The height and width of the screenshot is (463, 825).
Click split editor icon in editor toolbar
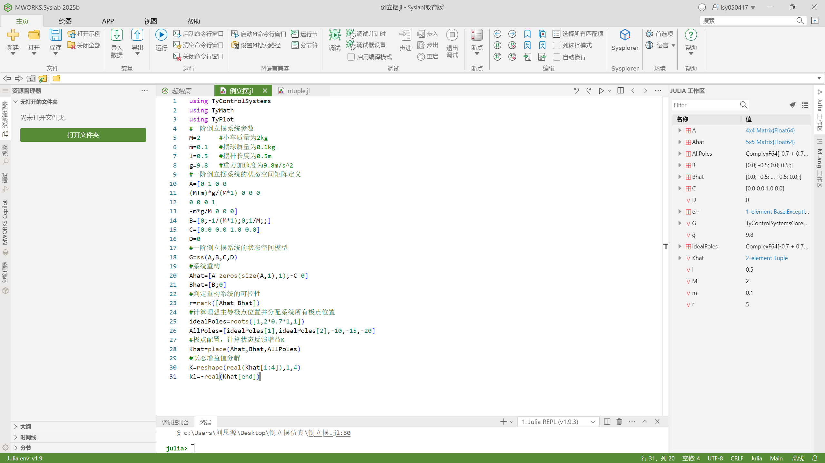point(621,91)
